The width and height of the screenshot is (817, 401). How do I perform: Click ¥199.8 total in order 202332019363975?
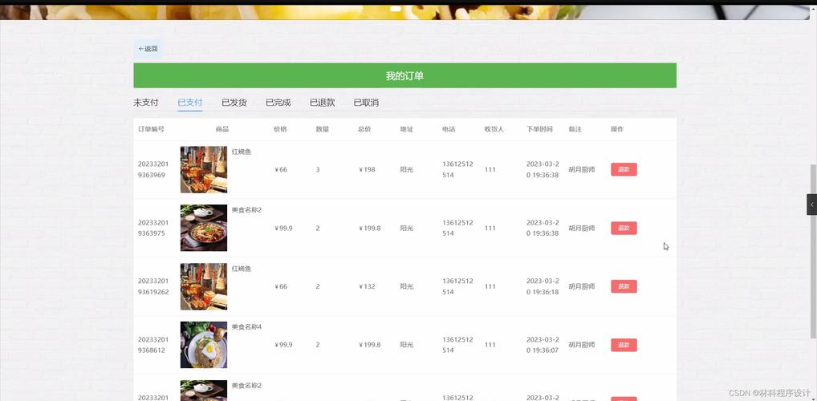click(369, 228)
